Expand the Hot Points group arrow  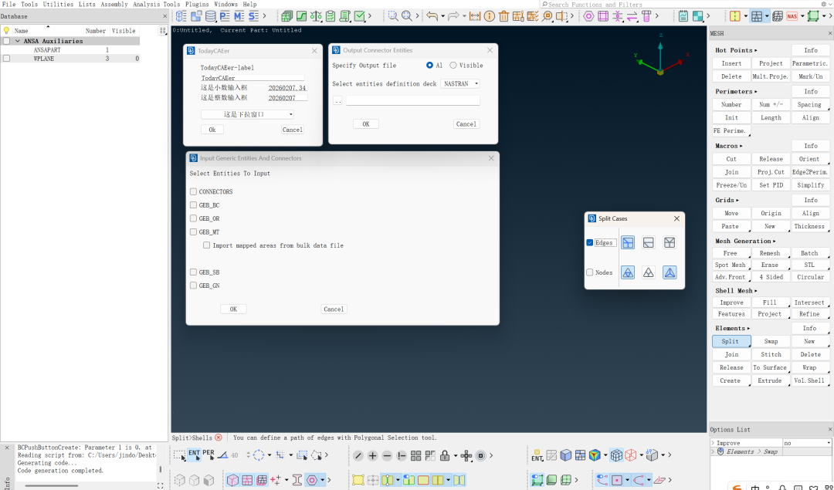click(756, 50)
